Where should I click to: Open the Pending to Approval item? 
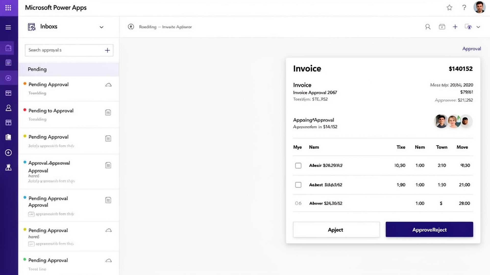(x=69, y=115)
